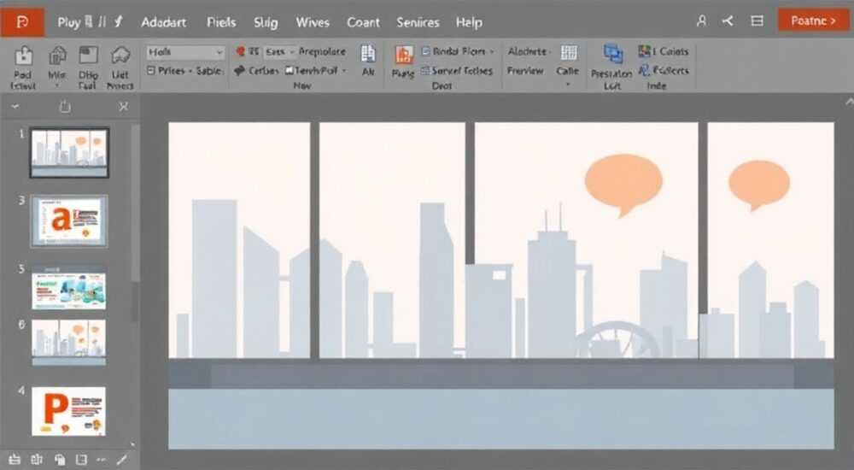Click the colorful I Caiats icon
Image resolution: width=854 pixels, height=470 pixels.
point(644,51)
